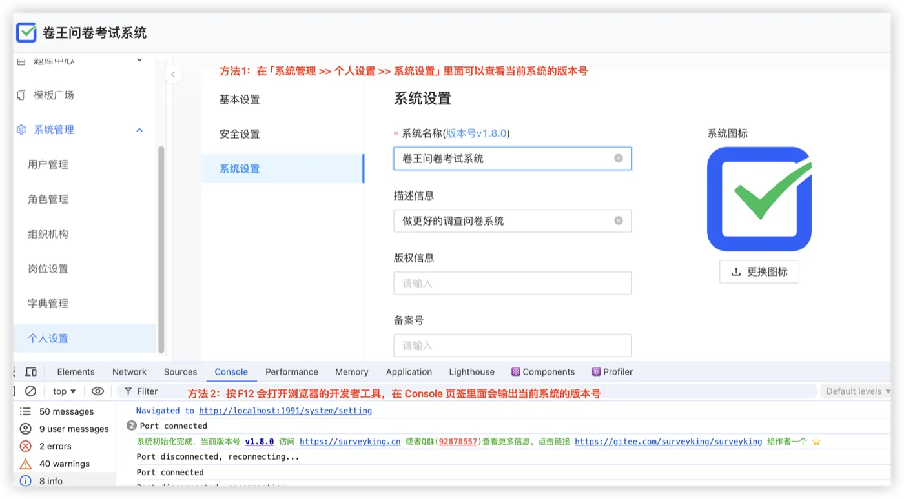Clear the 描述信息 input text
The image size is (904, 499).
coord(618,220)
